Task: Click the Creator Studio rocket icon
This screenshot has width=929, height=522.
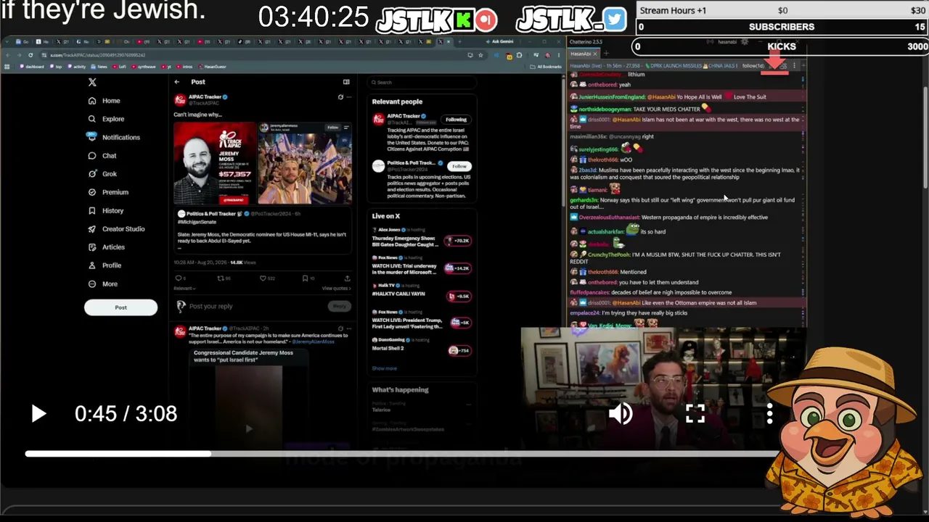Action: 92,229
